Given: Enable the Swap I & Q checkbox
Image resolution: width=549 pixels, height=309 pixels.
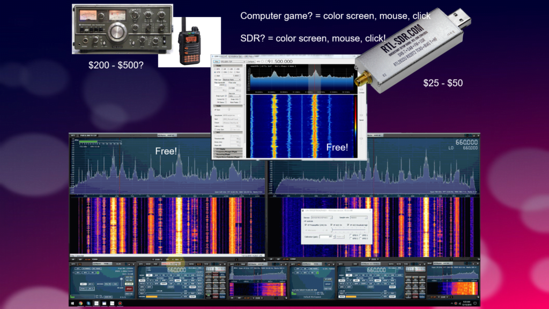Looking at the screenshot, I should point(240,99).
